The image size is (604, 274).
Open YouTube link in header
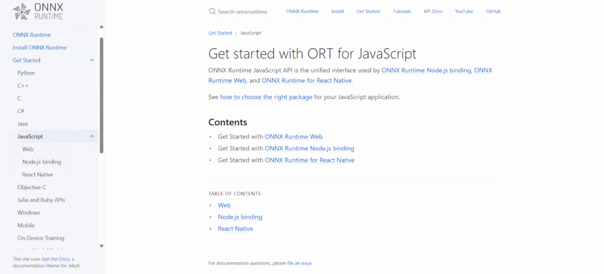tap(464, 11)
